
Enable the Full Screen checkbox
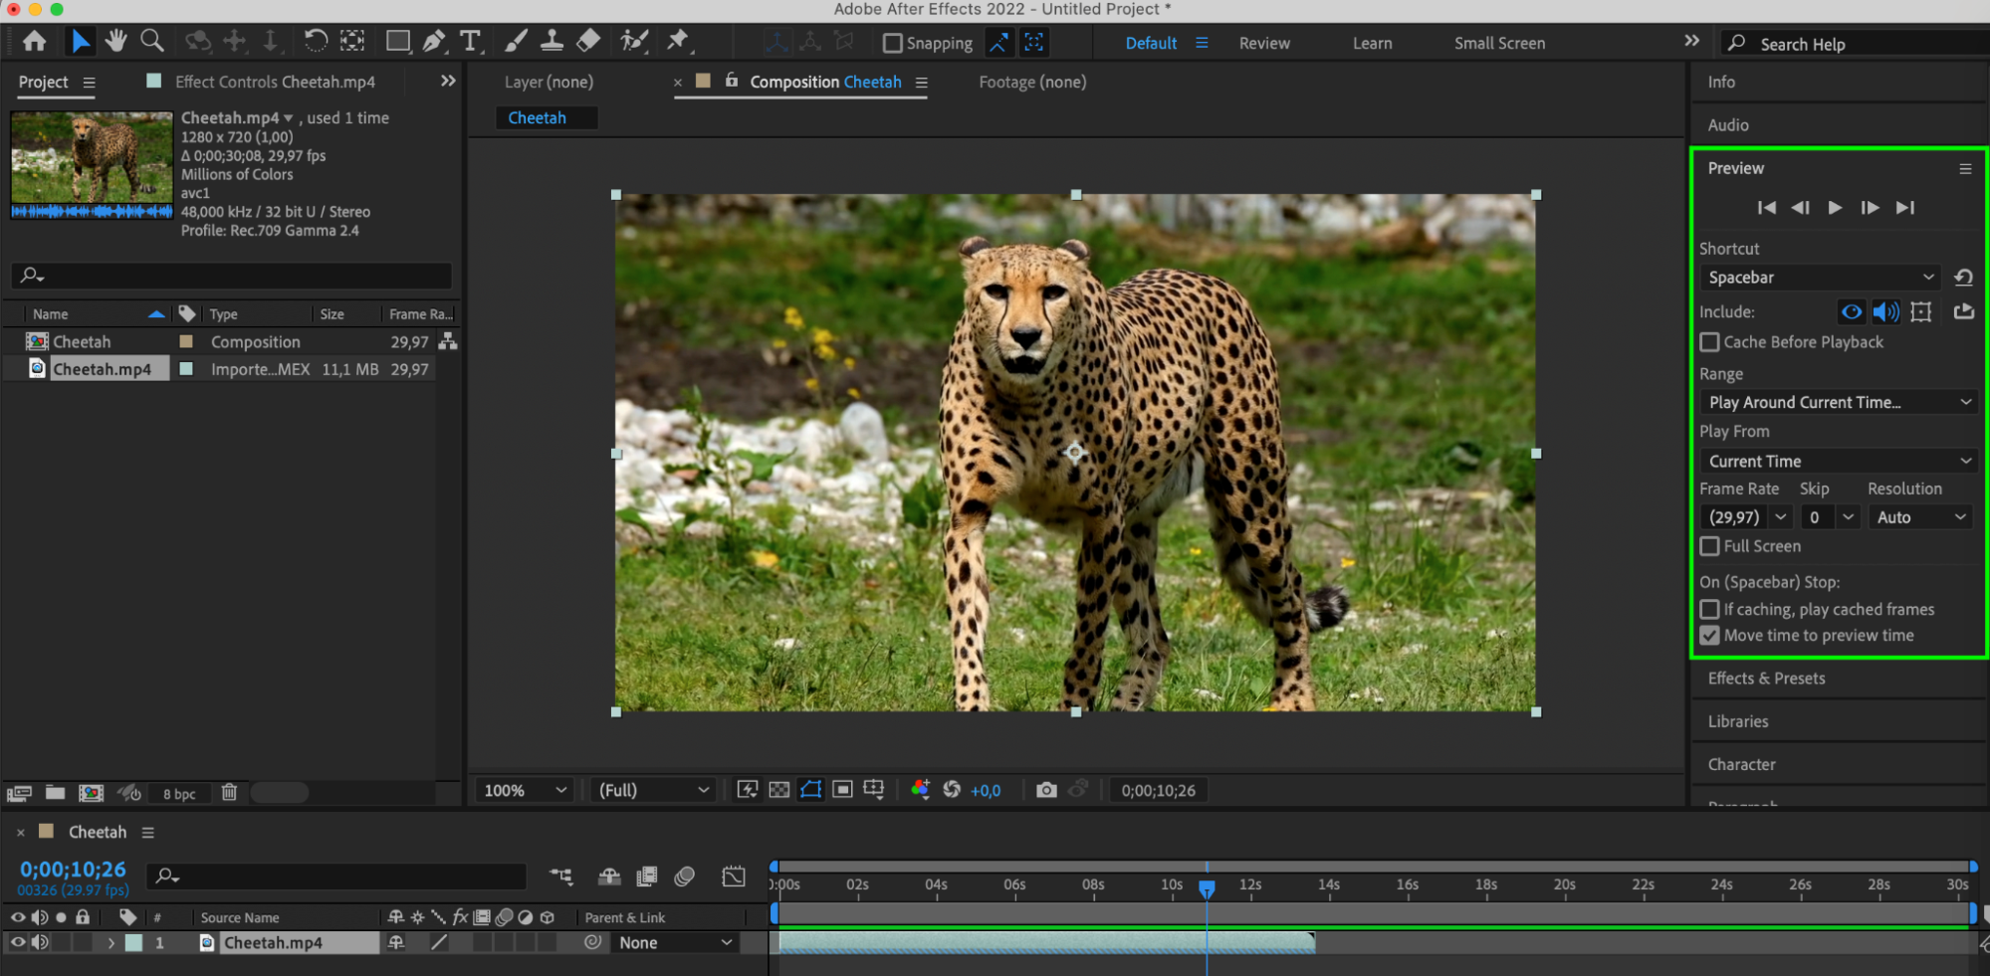tap(1710, 546)
